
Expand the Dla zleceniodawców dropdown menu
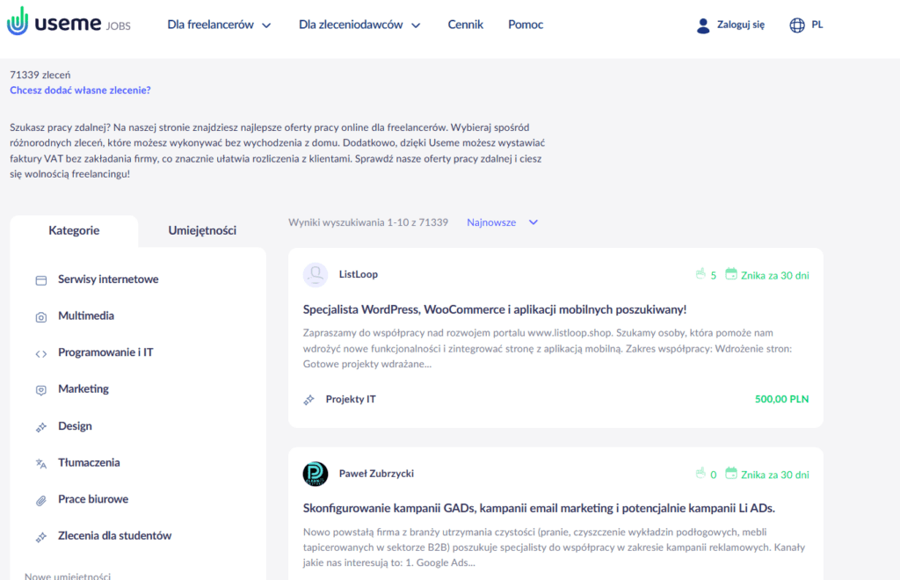359,25
